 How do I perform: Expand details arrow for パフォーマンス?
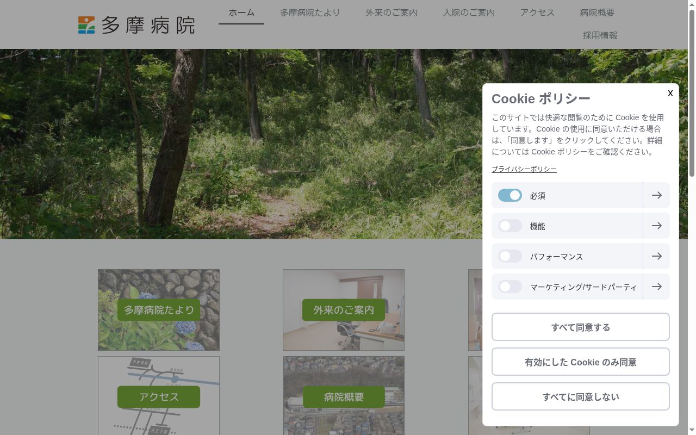656,256
